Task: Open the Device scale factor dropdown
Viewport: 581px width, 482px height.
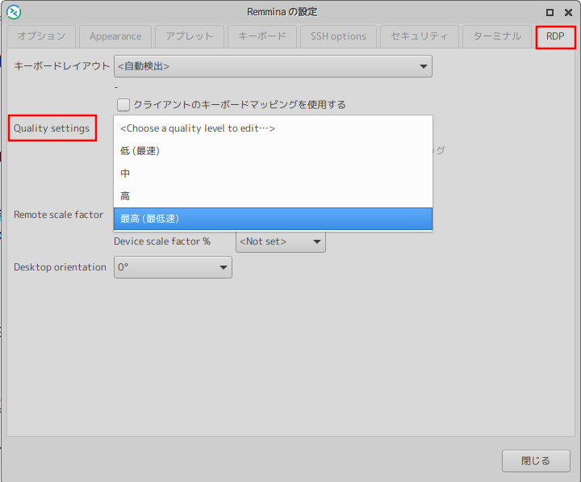Action: tap(281, 241)
